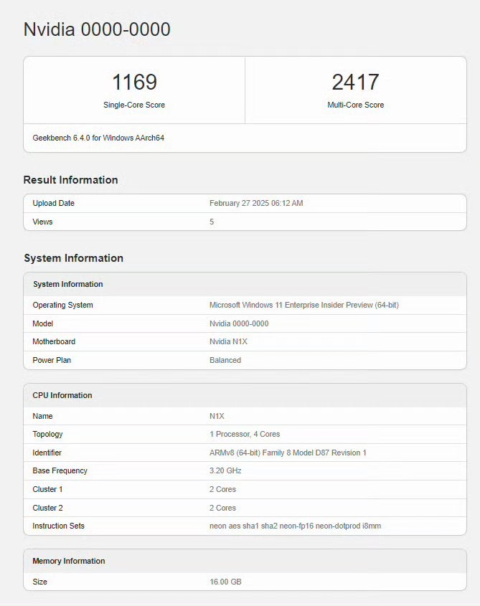Select the Cluster 1 value 2 Cores
Image resolution: width=480 pixels, height=606 pixels.
tap(222, 489)
